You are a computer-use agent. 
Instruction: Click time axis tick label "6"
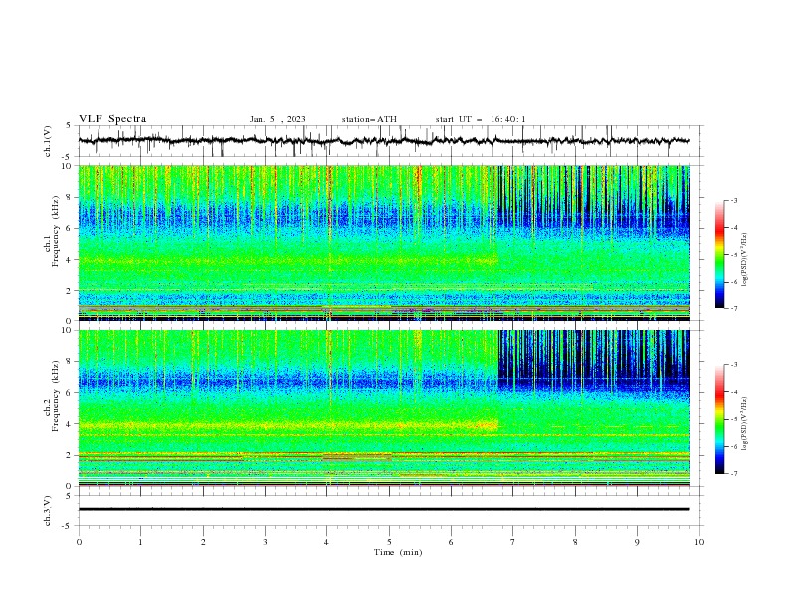click(452, 542)
